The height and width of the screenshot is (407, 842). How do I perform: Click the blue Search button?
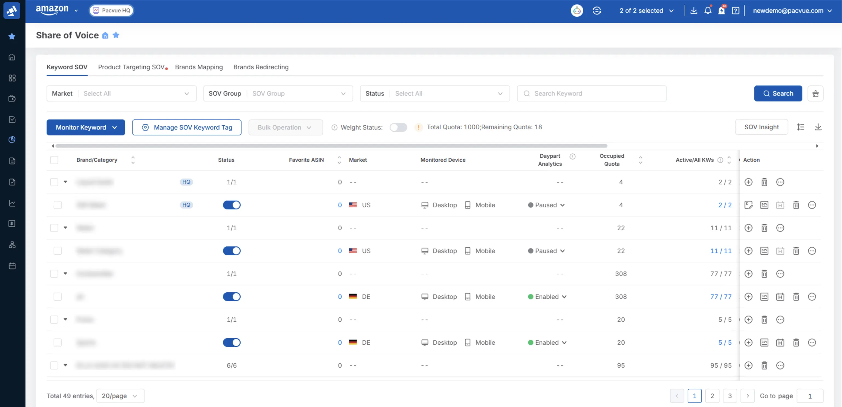click(x=778, y=94)
